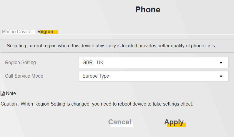Cancel the region changes

[120, 122]
